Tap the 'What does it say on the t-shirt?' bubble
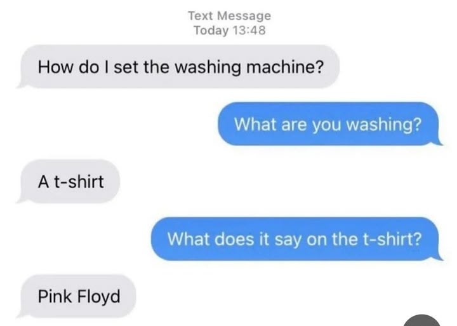This screenshot has width=457, height=326. [296, 239]
